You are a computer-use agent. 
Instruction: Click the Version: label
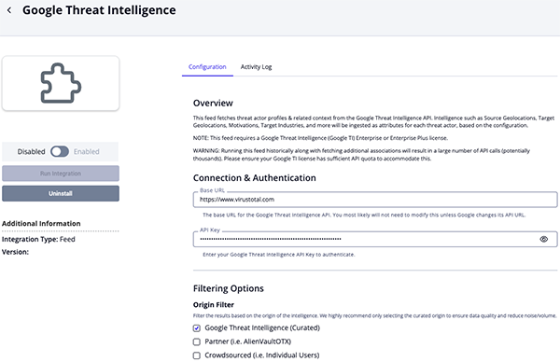(15, 252)
